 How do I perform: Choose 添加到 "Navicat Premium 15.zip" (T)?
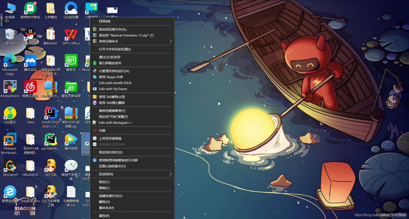(x=132, y=35)
